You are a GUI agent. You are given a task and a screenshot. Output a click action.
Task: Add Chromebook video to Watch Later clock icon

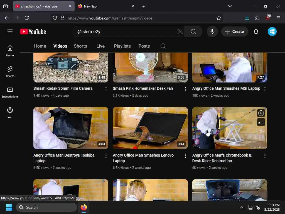tap(261, 113)
